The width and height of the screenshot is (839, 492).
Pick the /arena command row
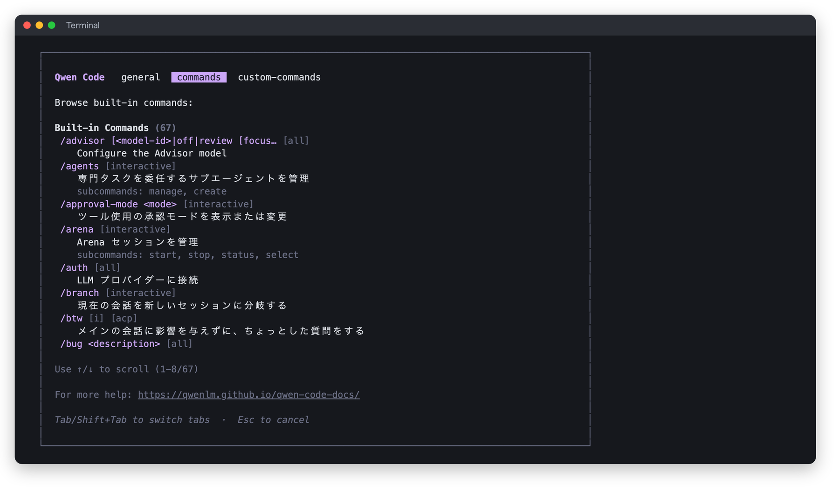coord(115,229)
